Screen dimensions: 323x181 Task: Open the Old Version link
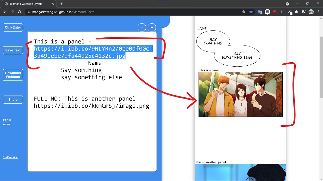click(x=11, y=157)
